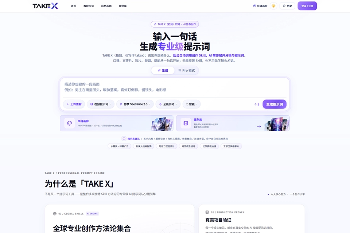Switch to the Pro 模式 tab

186,71
